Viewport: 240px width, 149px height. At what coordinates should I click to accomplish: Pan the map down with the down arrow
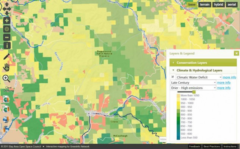point(7,13)
